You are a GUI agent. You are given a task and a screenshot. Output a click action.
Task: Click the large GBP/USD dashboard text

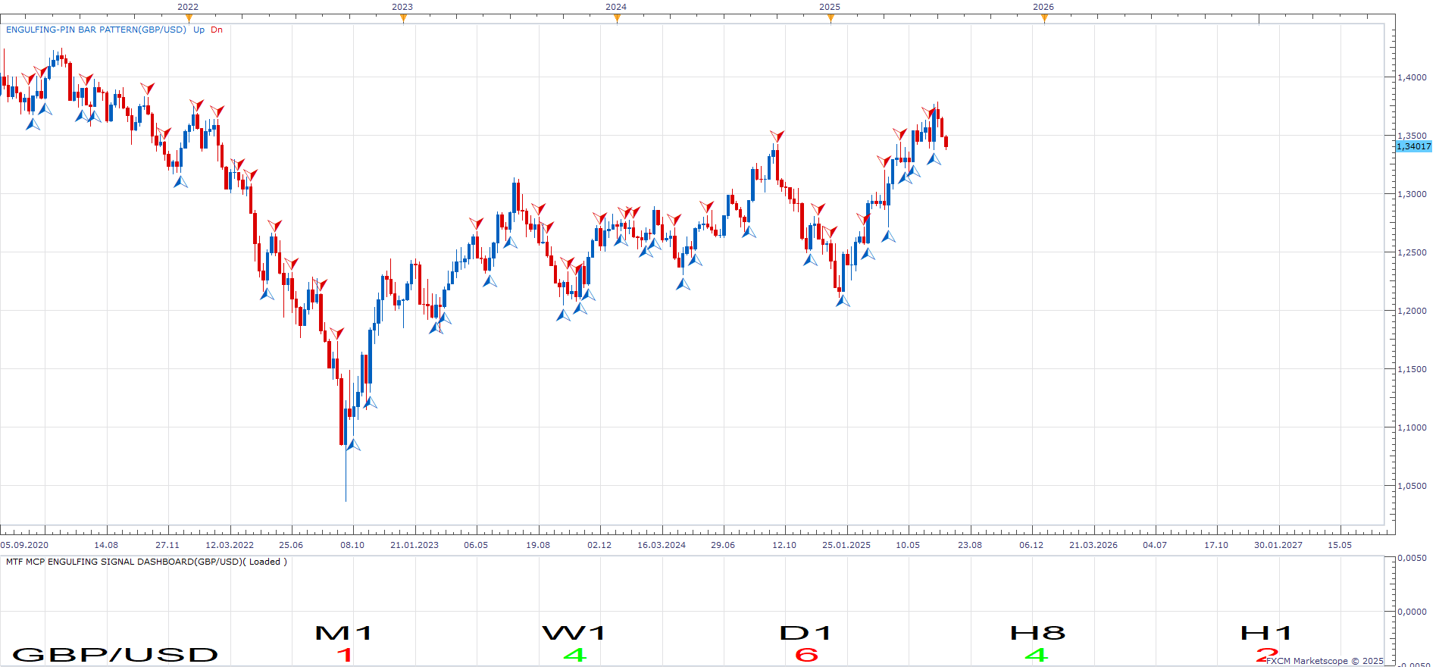pyautogui.click(x=115, y=654)
